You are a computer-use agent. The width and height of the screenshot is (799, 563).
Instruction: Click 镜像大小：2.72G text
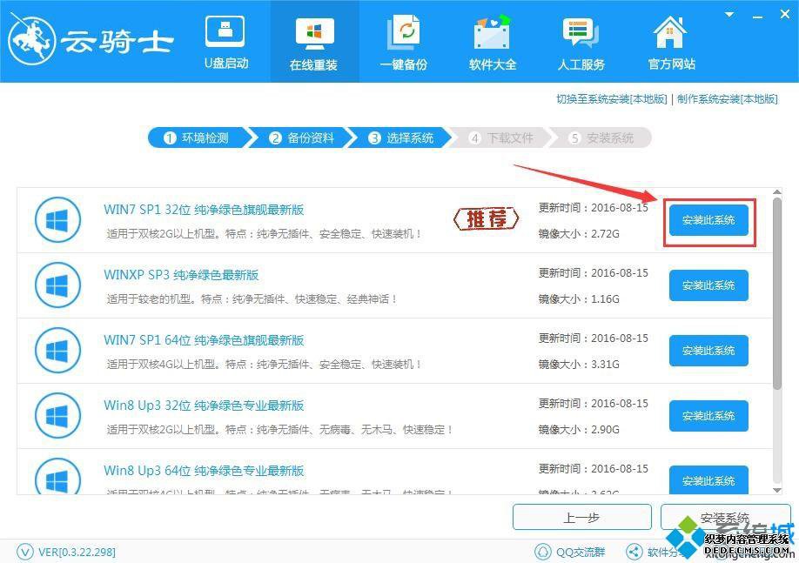pos(579,234)
